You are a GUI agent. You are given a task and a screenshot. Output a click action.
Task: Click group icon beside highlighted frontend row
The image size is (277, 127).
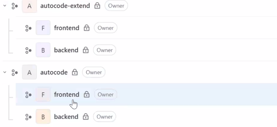coord(28,95)
